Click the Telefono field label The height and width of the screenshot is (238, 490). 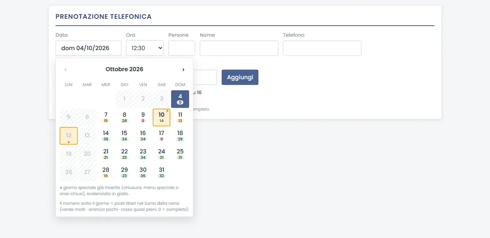point(294,35)
